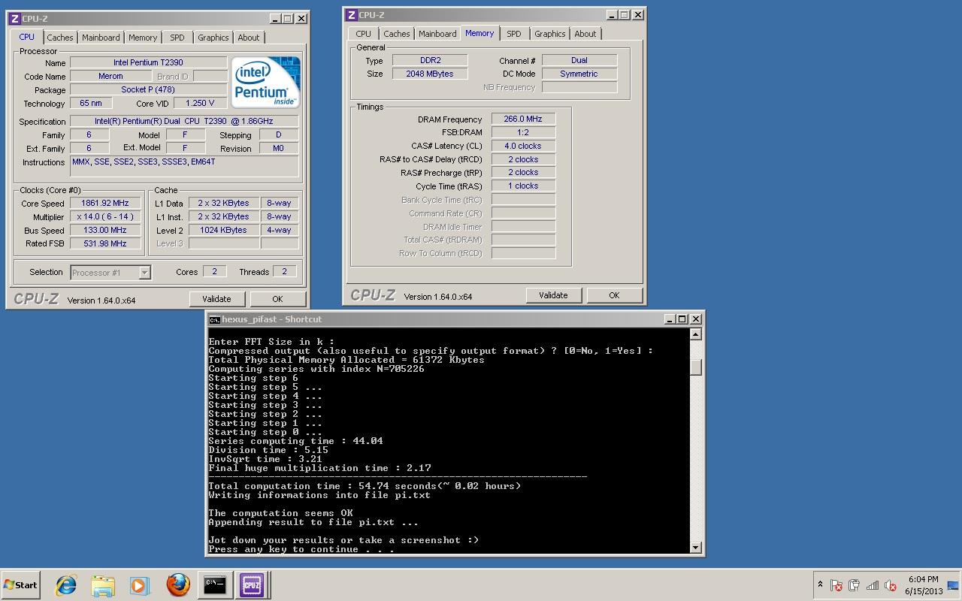The width and height of the screenshot is (962, 601).
Task: Click the power plug tray icon
Action: [855, 585]
